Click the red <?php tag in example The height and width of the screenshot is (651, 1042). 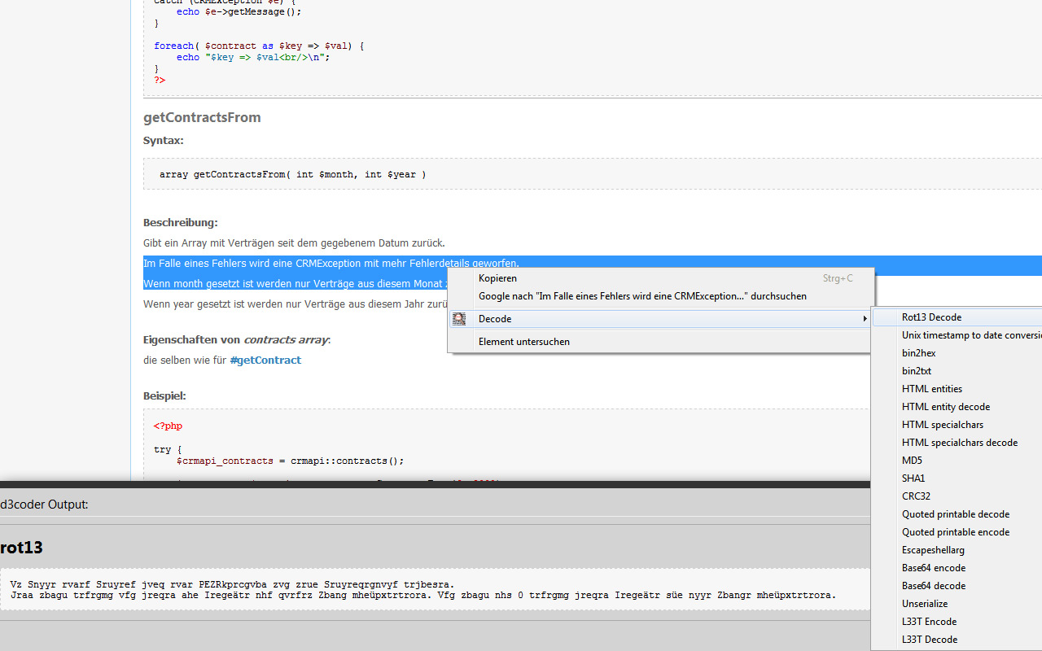pyautogui.click(x=168, y=426)
